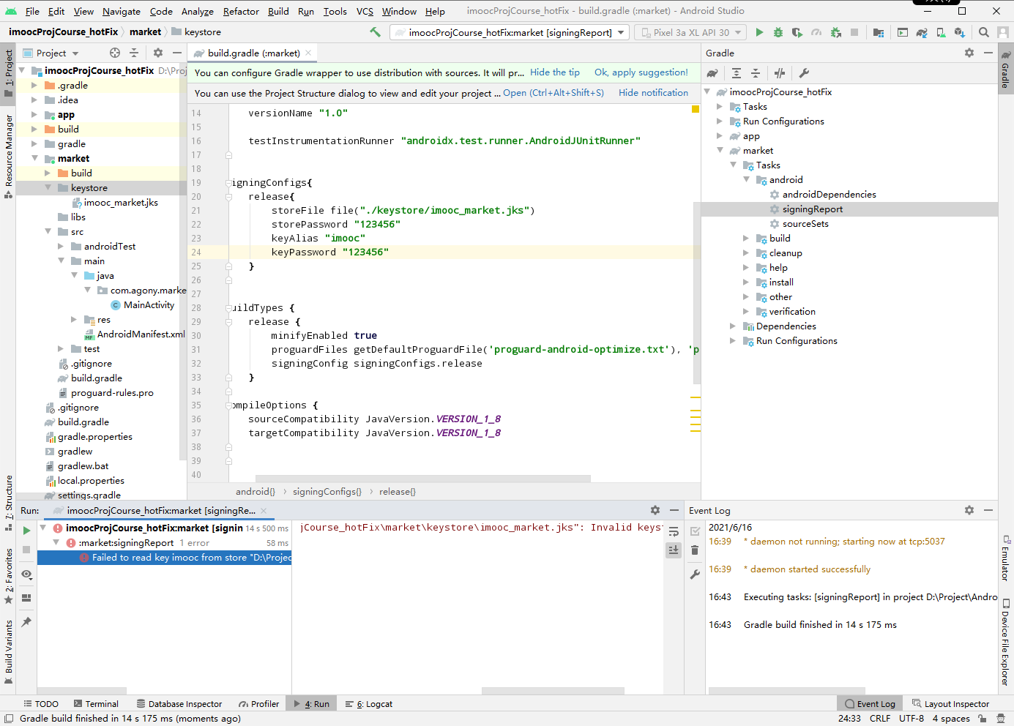
Task: Click Open Project Structure link in notification
Action: (x=553, y=93)
